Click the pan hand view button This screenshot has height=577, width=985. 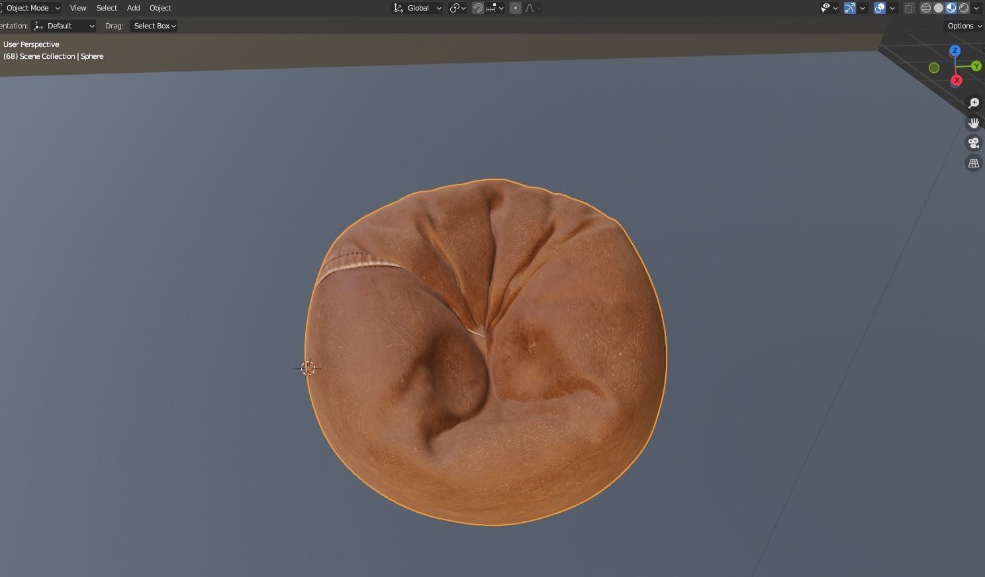click(974, 123)
